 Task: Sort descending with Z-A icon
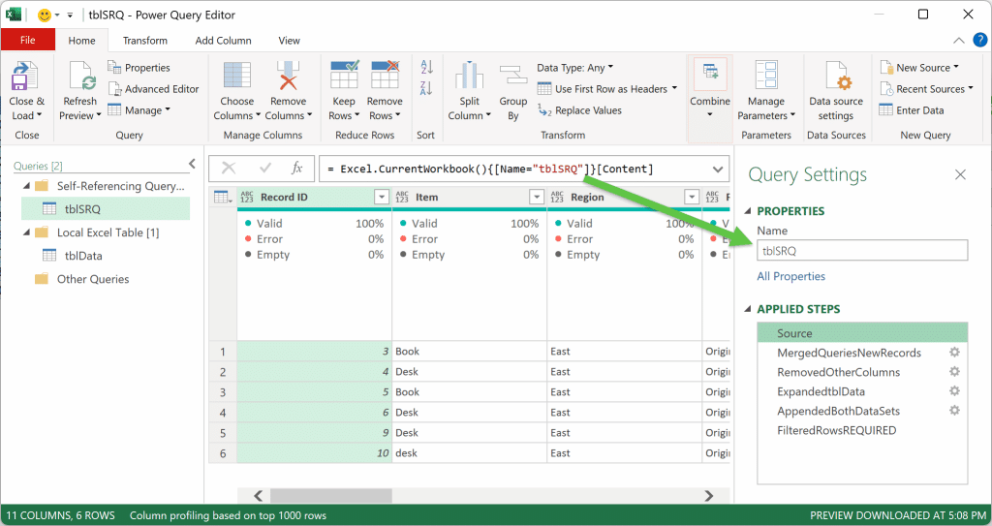point(426,88)
